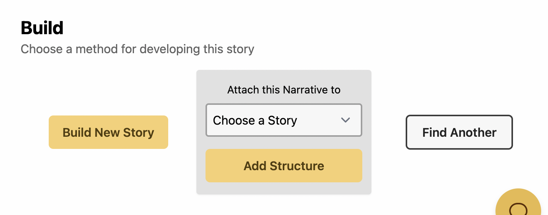The image size is (548, 215).
Task: Click 'Choose a method for developing' subtitle
Action: 110,49
